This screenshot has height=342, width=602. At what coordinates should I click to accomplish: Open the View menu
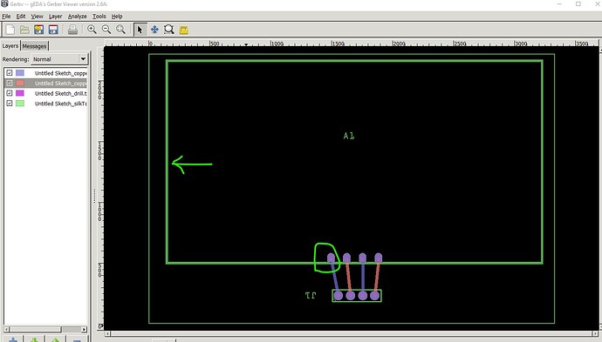(x=37, y=16)
